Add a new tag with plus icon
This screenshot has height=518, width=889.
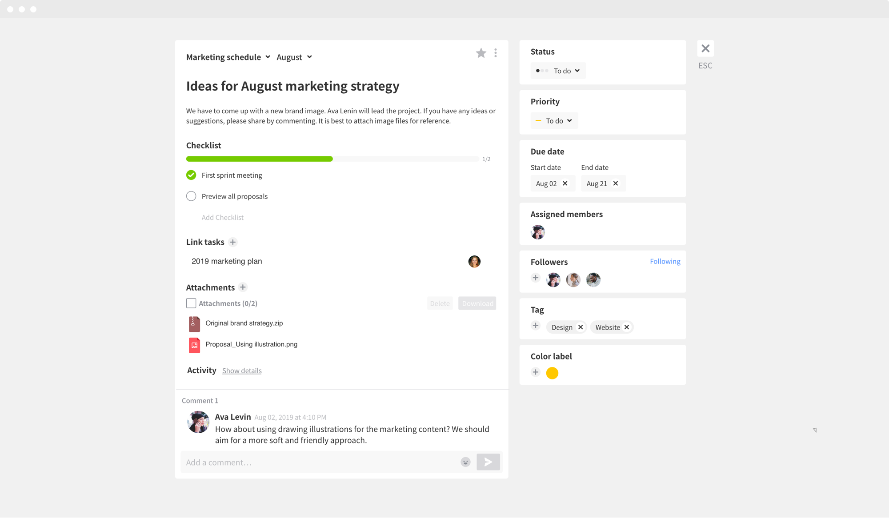pyautogui.click(x=536, y=326)
